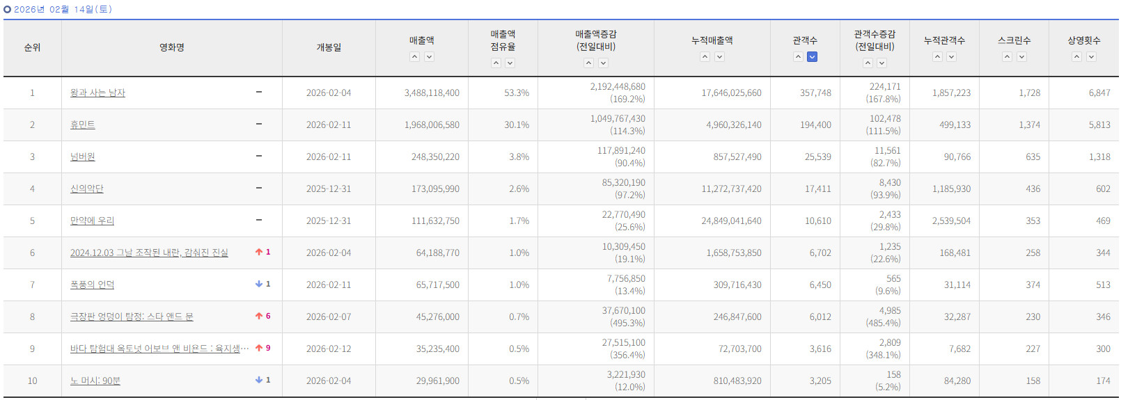Screen dimensions: 1121x400
Task: Click the 개봉일 column header
Action: [x=329, y=47]
